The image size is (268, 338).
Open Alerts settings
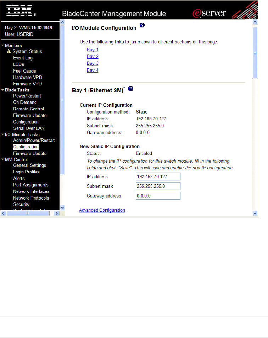coord(19,178)
